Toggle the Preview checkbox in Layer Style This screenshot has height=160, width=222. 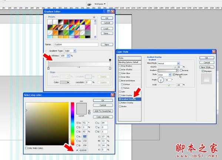pos(203,71)
